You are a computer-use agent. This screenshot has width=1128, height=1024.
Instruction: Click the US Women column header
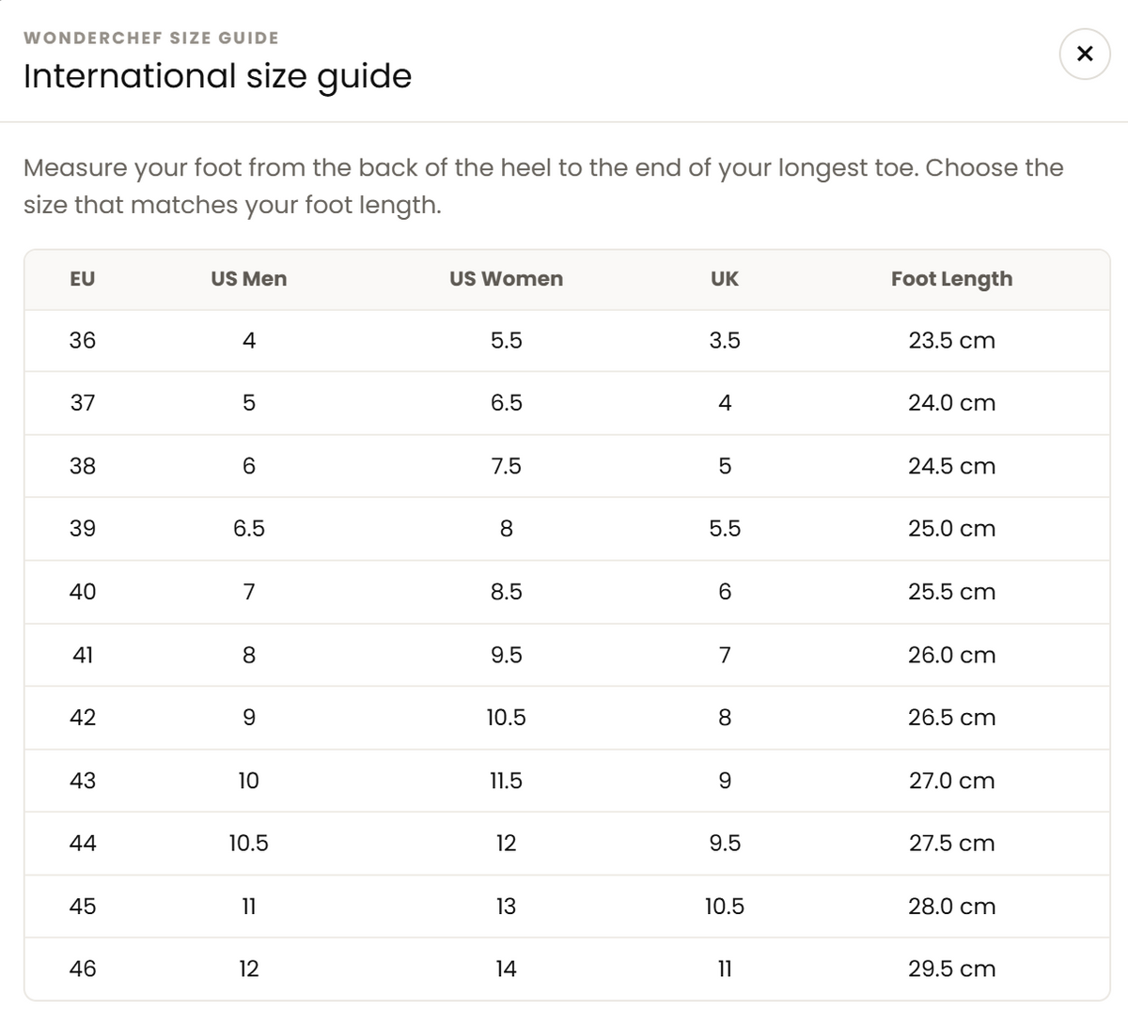506,279
